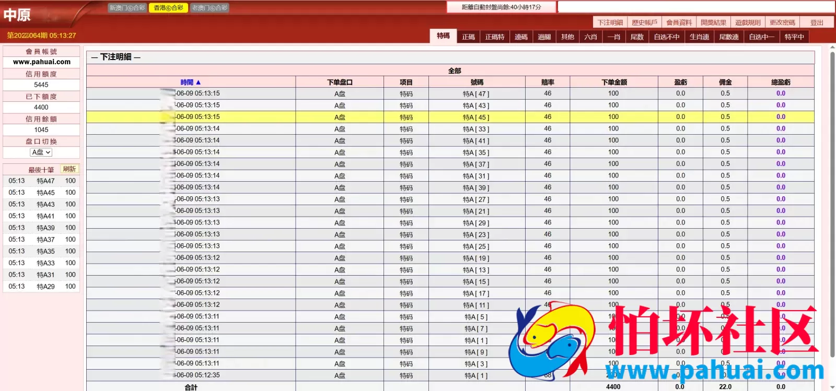
Task: Click the scrollbar down arrow at bottom right
Action: (832, 387)
